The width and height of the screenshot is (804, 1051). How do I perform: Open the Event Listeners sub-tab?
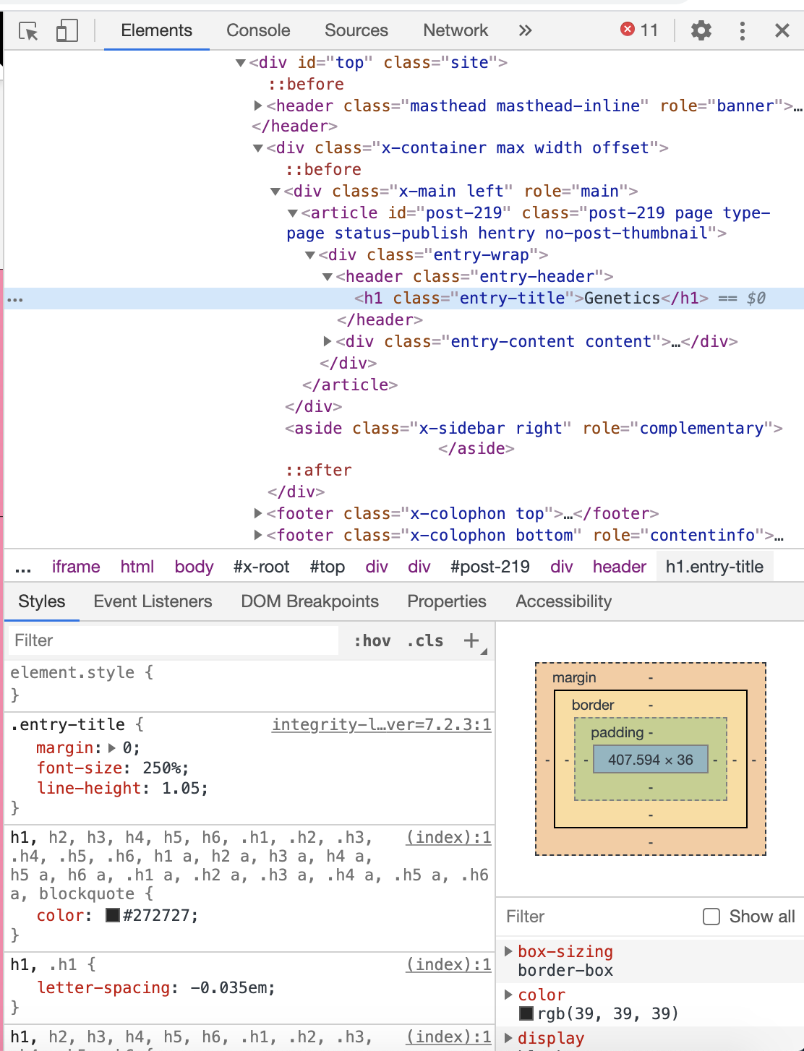point(153,601)
